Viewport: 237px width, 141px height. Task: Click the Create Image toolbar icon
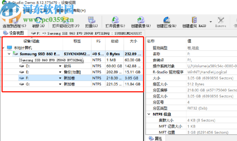141,20
